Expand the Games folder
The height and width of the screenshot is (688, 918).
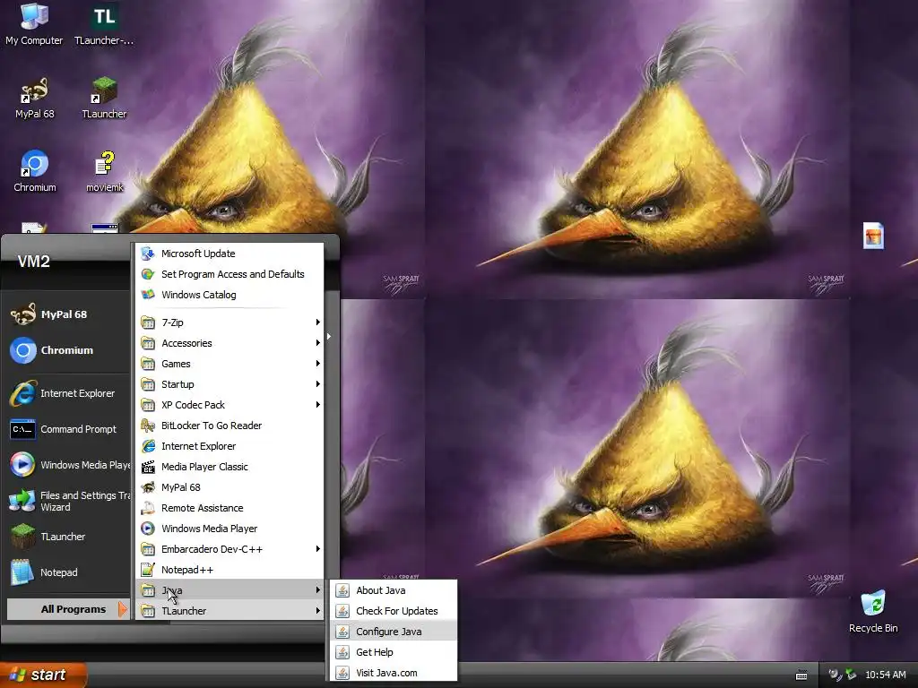pyautogui.click(x=229, y=364)
